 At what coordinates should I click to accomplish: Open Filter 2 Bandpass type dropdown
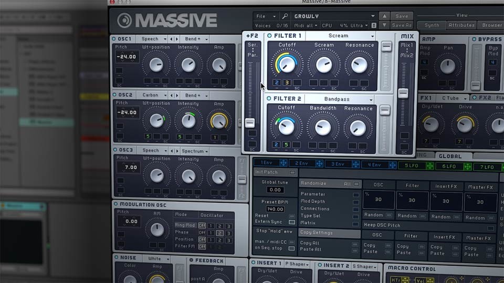(339, 99)
